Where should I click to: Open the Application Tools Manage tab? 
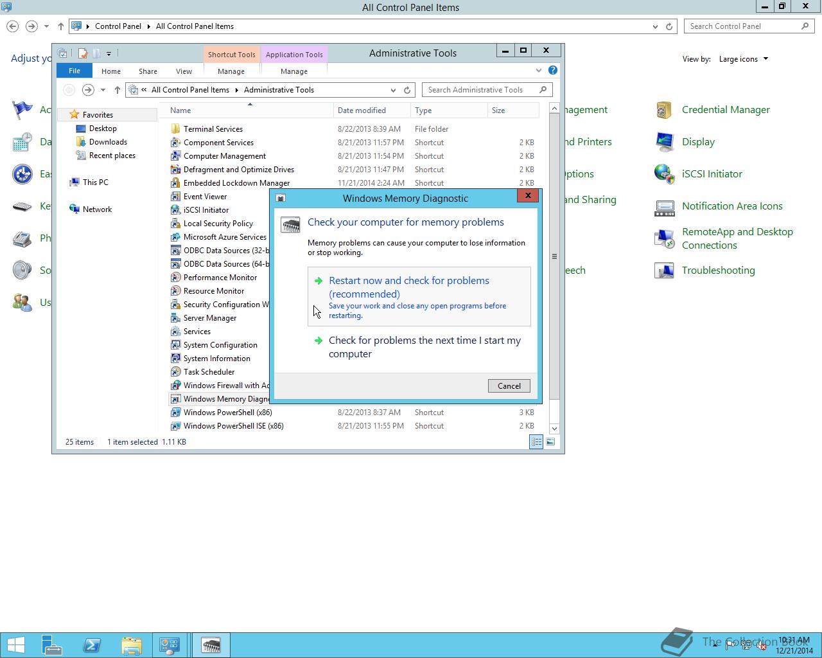[x=294, y=71]
